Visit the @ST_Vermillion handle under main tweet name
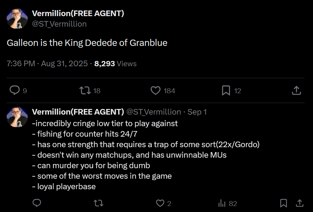313x212 pixels. (59, 24)
